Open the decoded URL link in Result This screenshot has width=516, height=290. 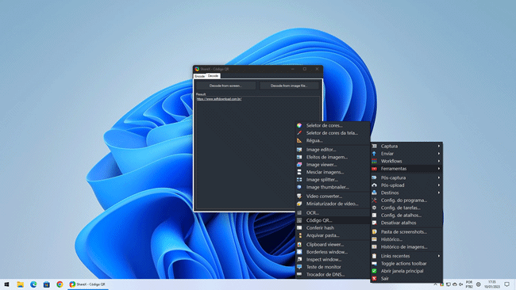click(x=219, y=99)
